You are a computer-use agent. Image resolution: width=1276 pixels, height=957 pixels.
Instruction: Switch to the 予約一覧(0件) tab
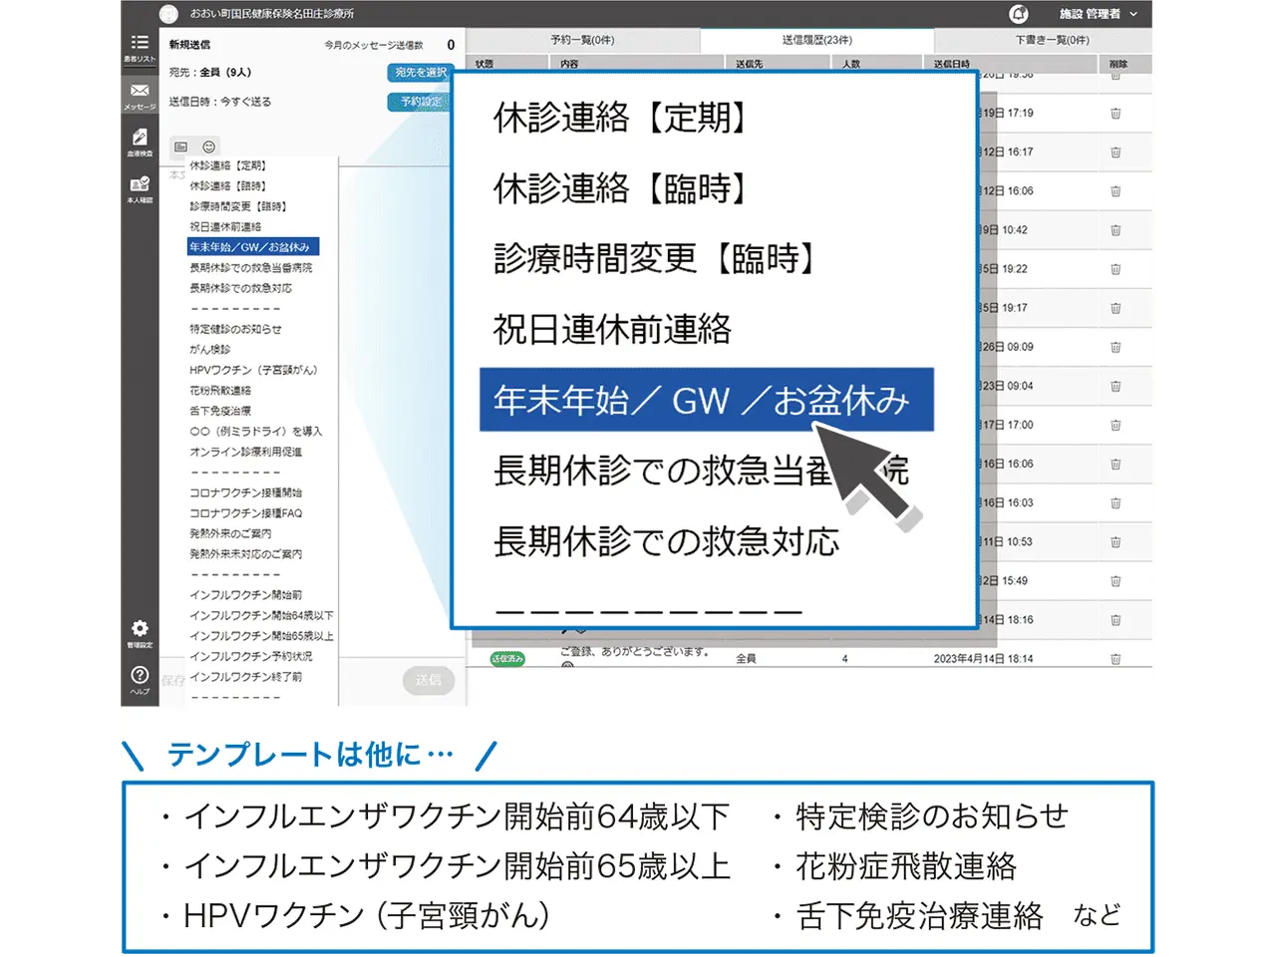coord(582,40)
